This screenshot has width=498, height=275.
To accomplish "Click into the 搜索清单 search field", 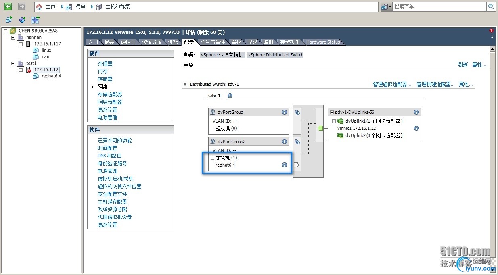I will pyautogui.click(x=439, y=6).
